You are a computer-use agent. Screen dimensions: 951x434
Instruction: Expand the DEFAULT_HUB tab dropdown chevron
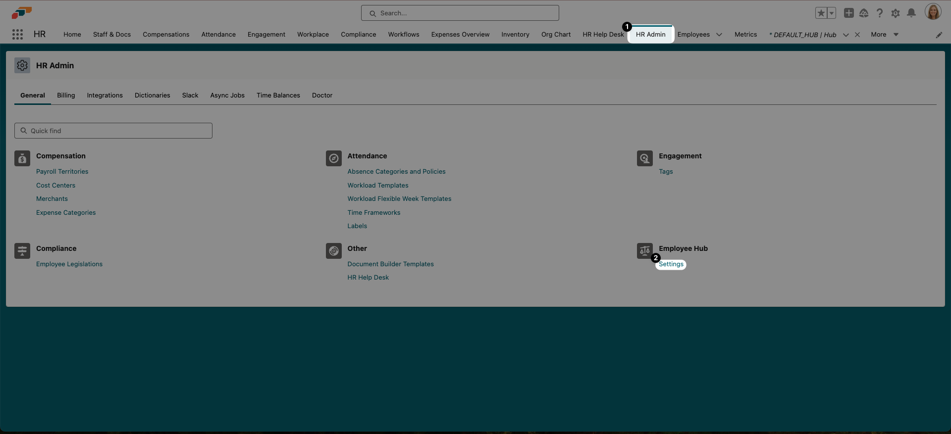pyautogui.click(x=845, y=35)
